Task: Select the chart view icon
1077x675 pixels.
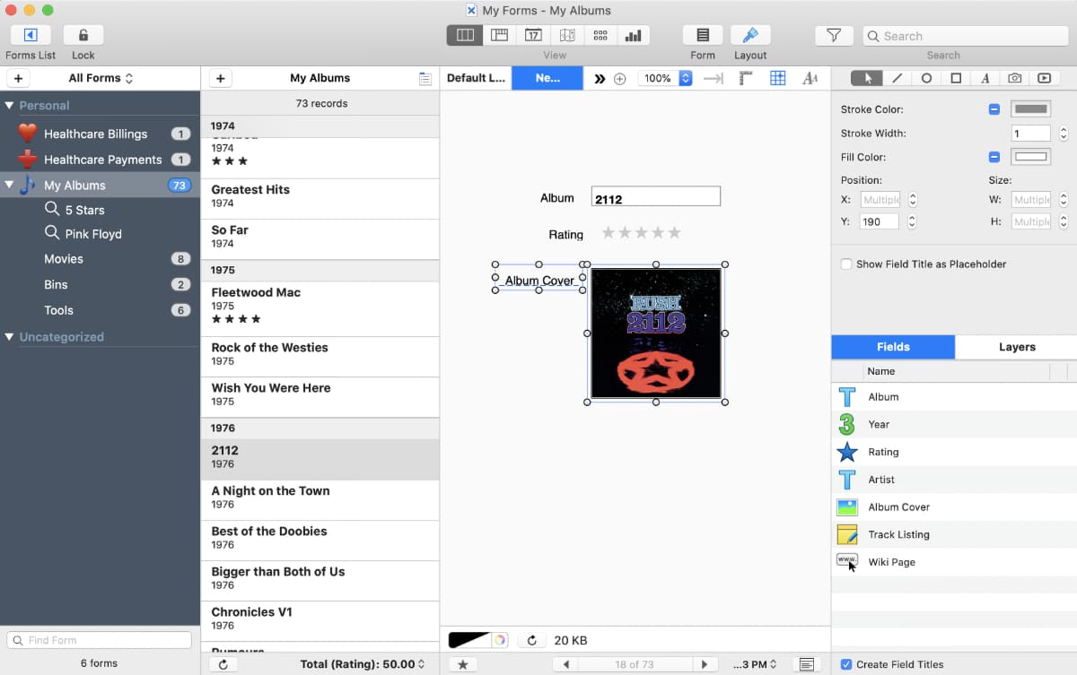Action: (x=634, y=36)
